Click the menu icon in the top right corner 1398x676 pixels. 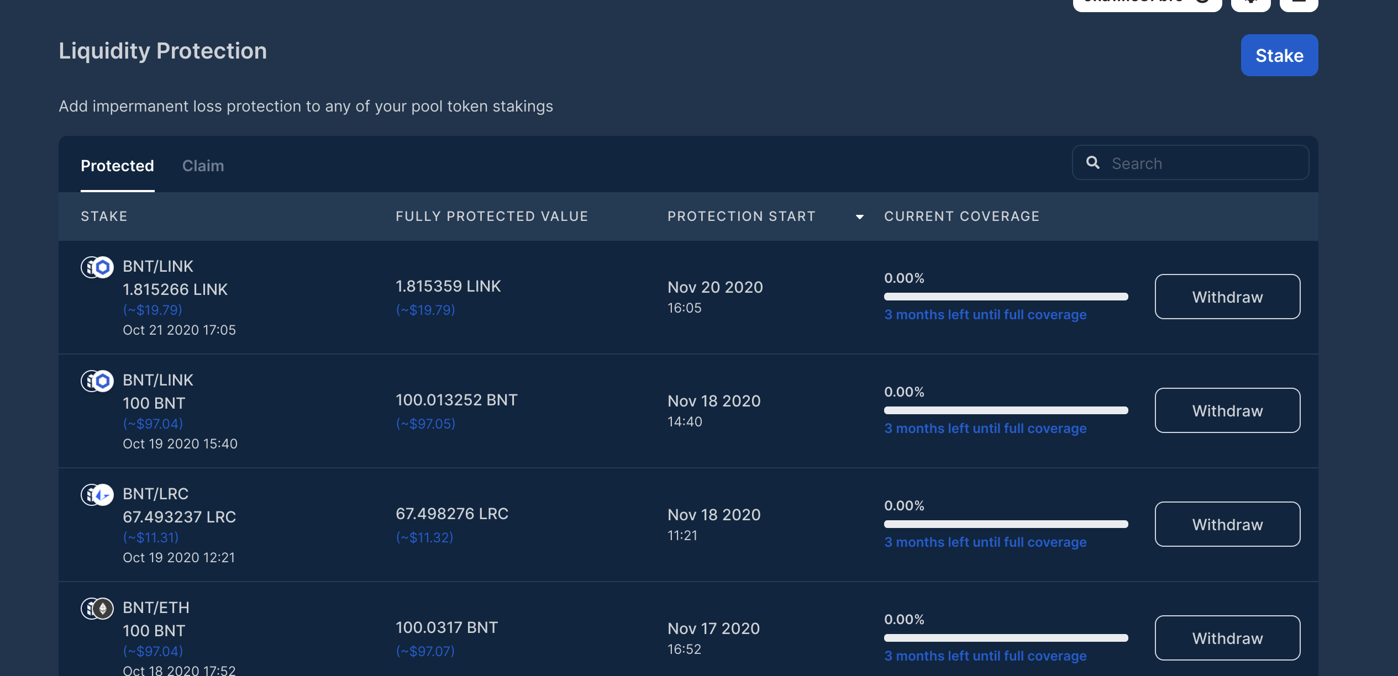[1299, 3]
